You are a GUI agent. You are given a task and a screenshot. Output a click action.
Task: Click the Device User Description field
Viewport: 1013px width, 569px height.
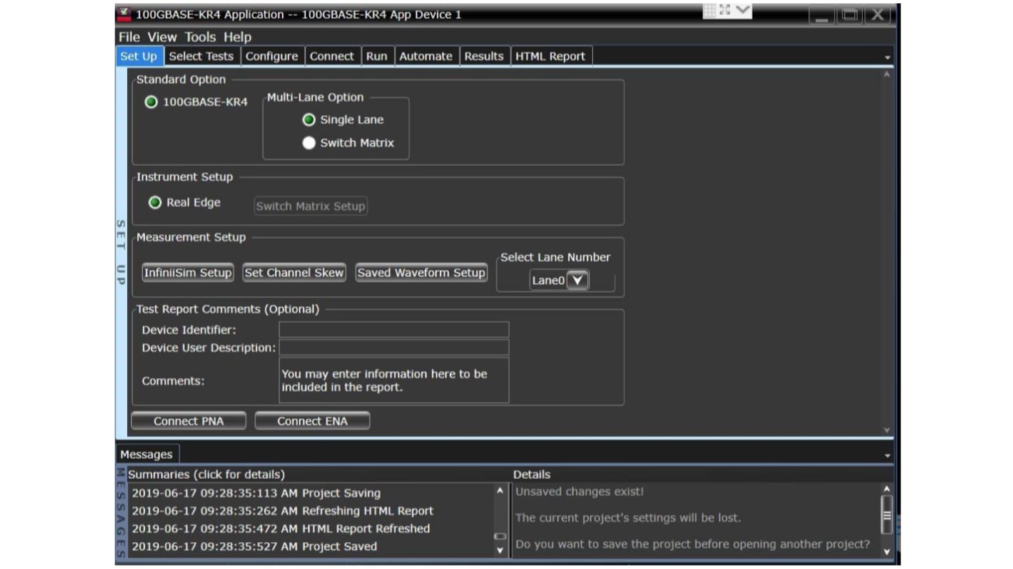[394, 347]
